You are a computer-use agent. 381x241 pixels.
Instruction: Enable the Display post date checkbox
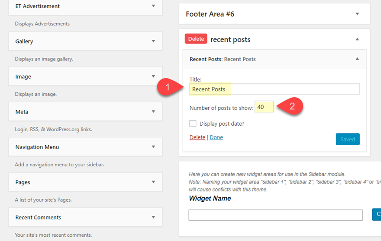pos(193,124)
